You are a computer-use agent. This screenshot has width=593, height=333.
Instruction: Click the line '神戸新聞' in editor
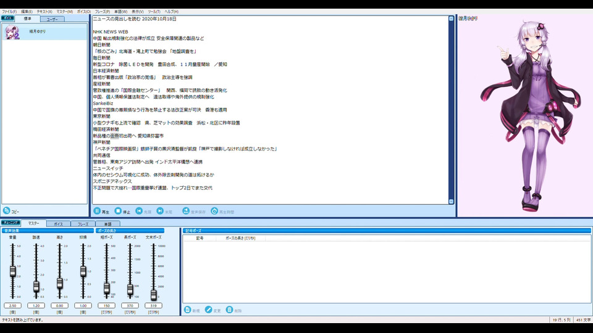pyautogui.click(x=101, y=142)
